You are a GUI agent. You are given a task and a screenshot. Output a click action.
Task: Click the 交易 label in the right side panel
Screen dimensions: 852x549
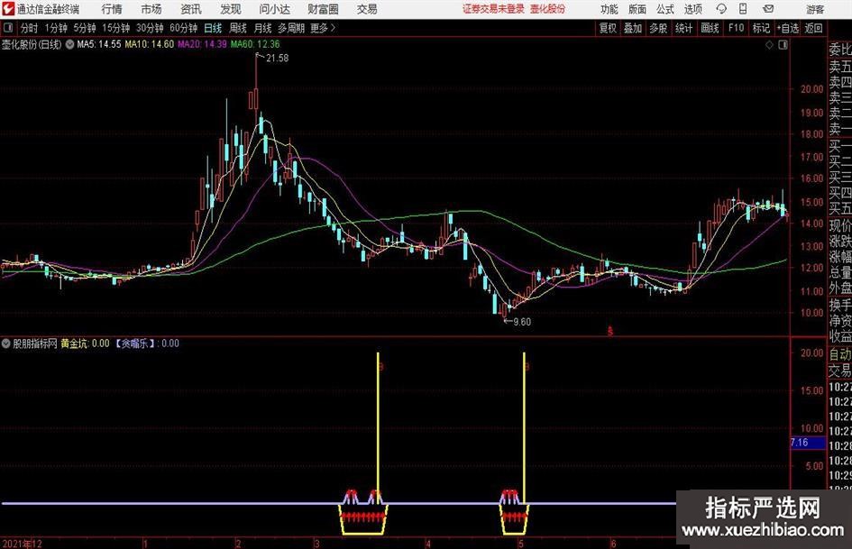point(839,371)
